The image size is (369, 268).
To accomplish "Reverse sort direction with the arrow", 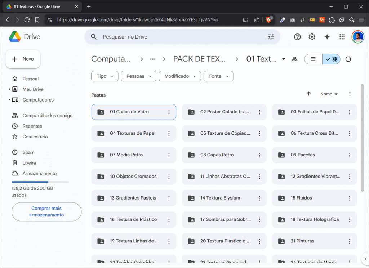I will click(x=308, y=94).
